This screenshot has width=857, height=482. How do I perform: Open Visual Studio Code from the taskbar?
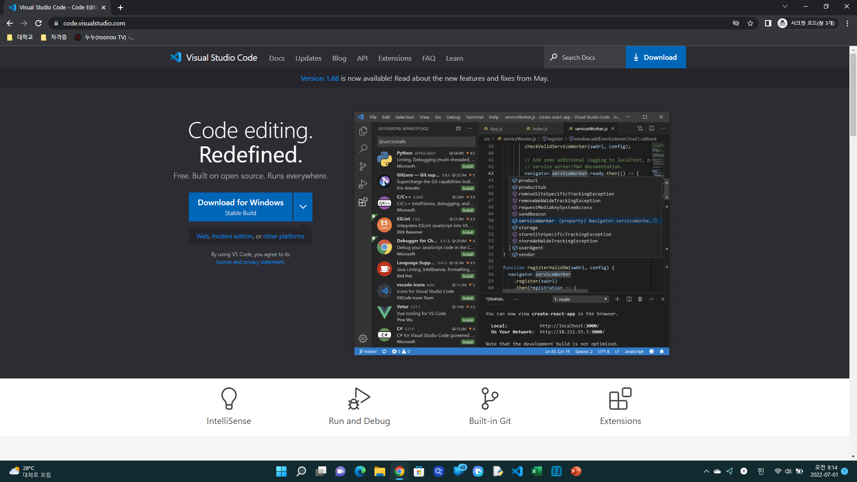(x=517, y=471)
